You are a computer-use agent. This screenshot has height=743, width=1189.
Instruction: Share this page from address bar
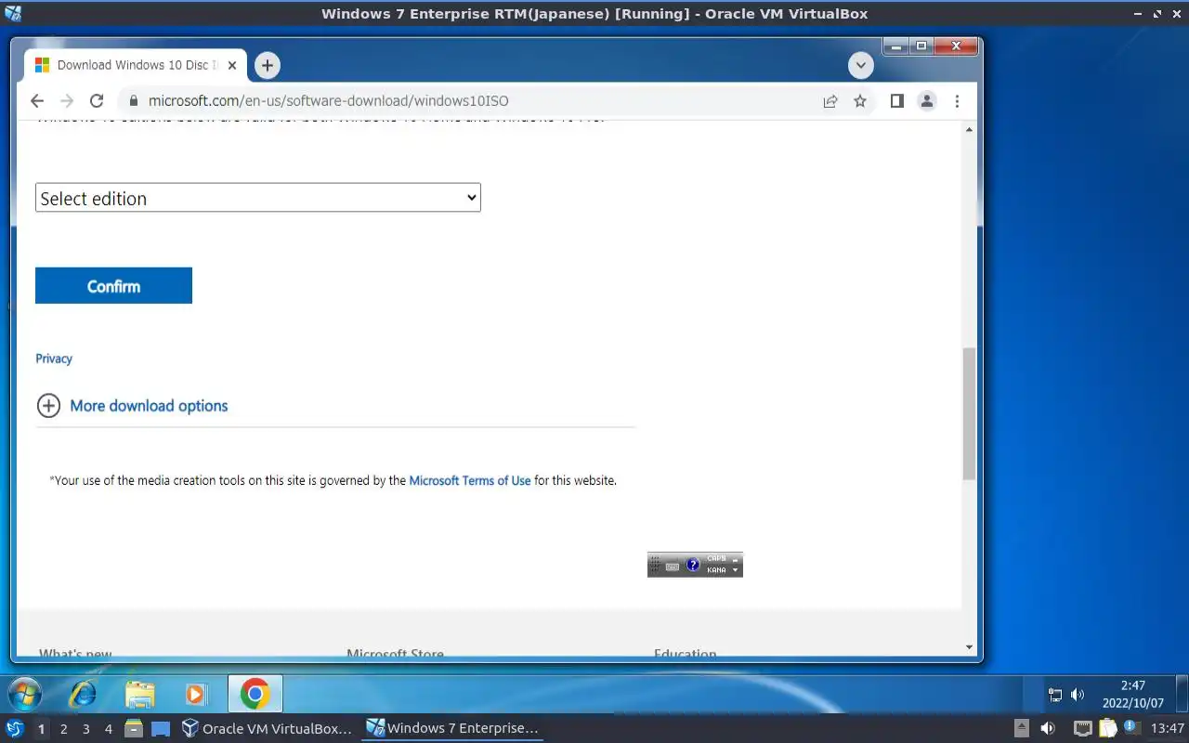830,101
